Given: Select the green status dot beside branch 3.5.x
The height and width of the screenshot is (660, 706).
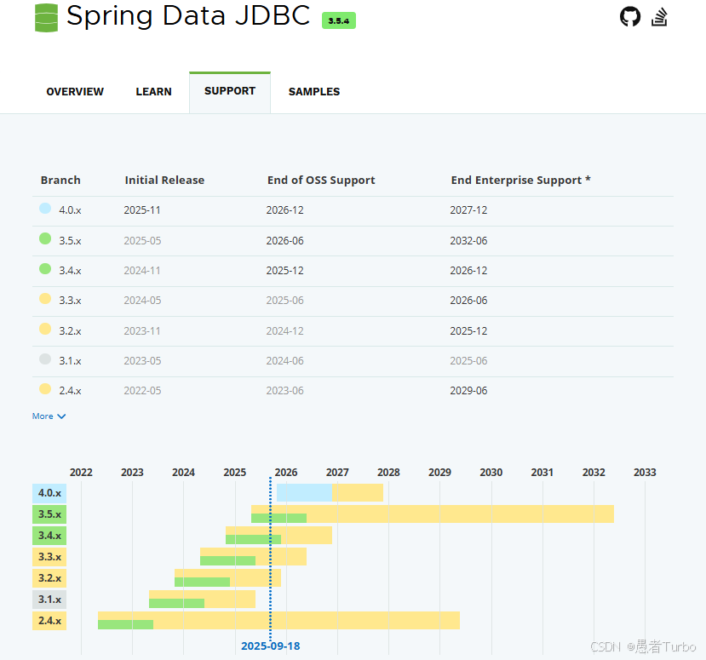Looking at the screenshot, I should [44, 238].
